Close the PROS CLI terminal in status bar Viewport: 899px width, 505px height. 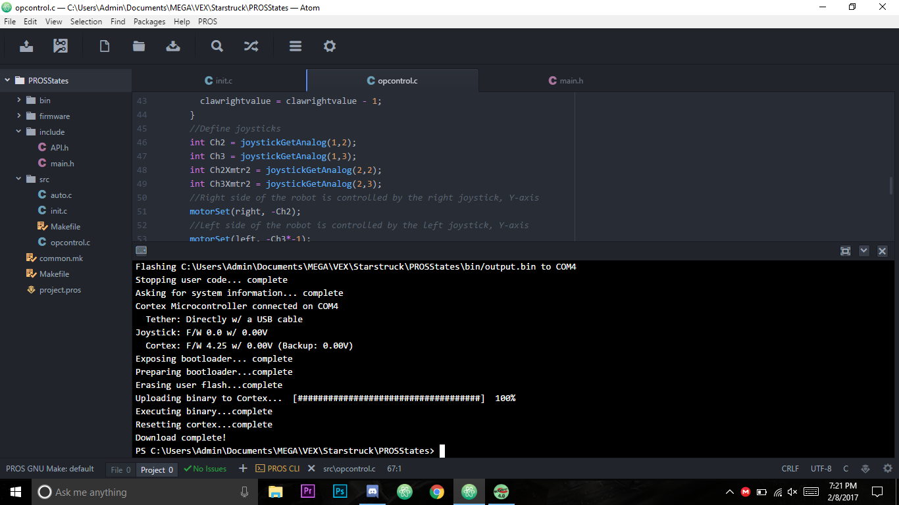[312, 469]
